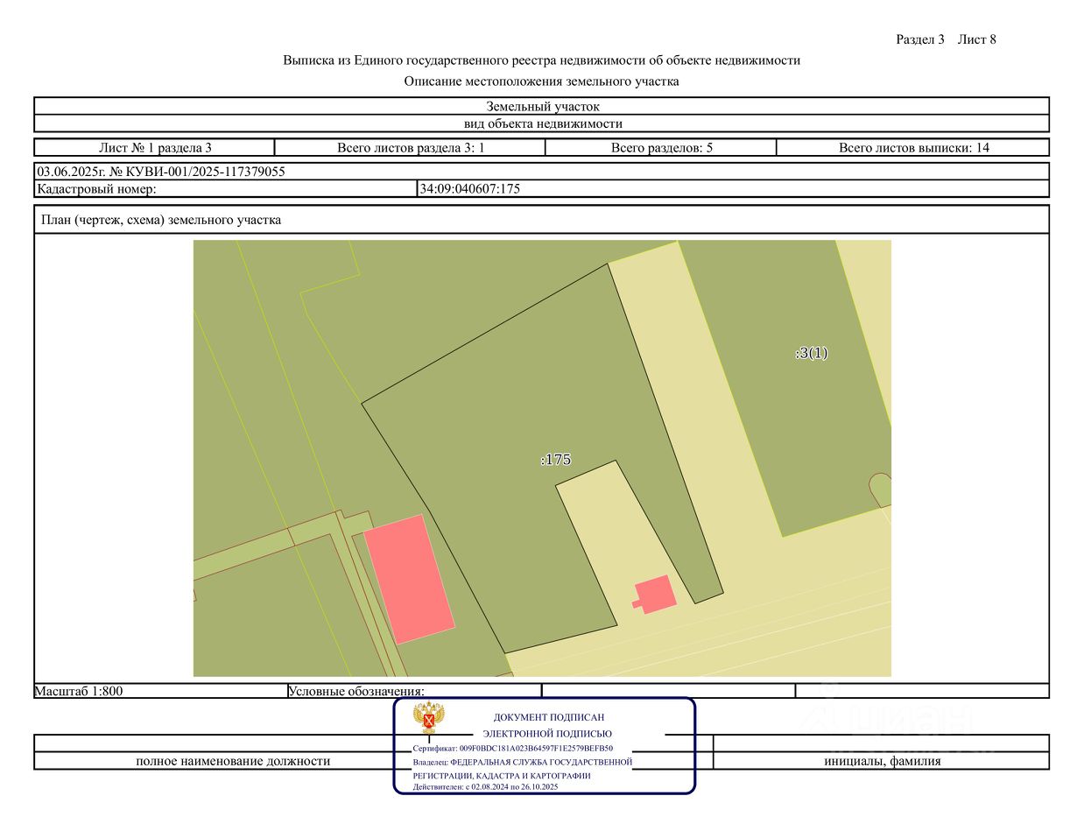1084x838 pixels.
Task: Click the line 'РЕГИСТРАЦИИ, КАДАСТРА И КАРТОГРАФИИ'
Action: [x=502, y=776]
